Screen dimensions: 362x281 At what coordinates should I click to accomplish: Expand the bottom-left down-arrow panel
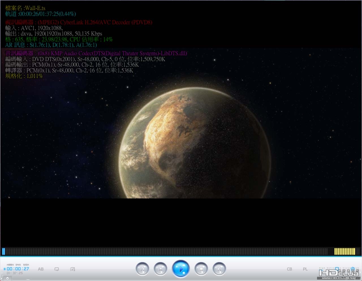pos(7,278)
